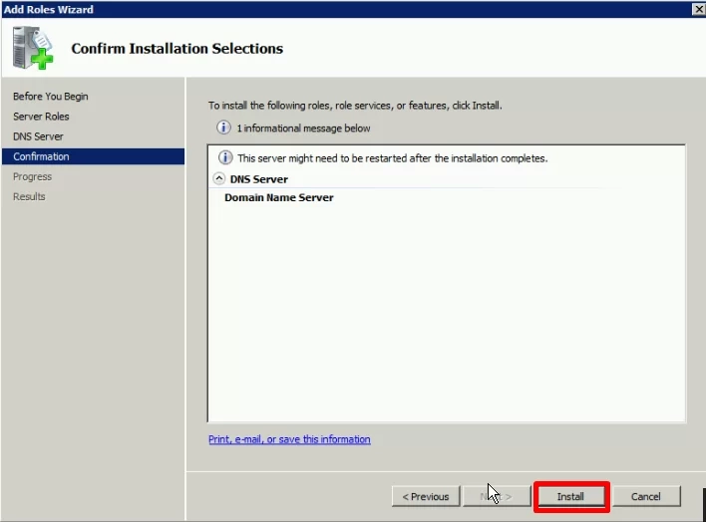Click the bold 'DNS Server' heading in the list
706x522 pixels.
click(x=258, y=179)
